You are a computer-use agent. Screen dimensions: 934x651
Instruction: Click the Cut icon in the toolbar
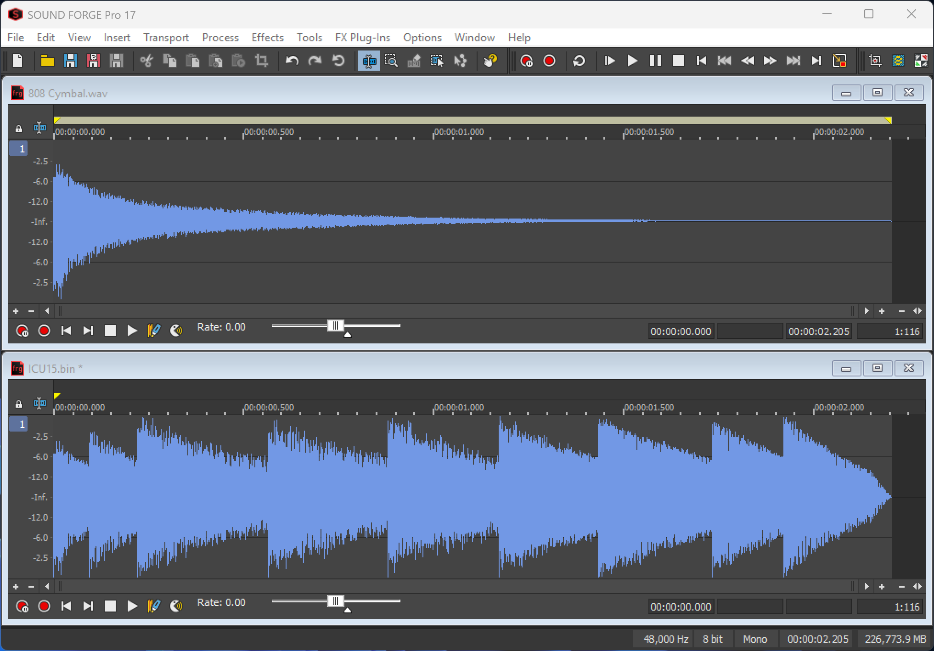point(147,61)
